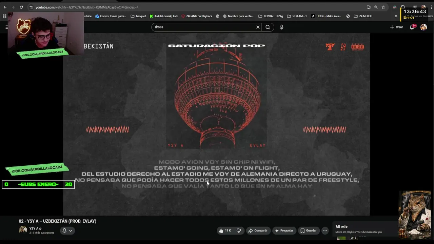434x244 pixels.
Task: Open the Crear upload menu
Action: (396, 27)
